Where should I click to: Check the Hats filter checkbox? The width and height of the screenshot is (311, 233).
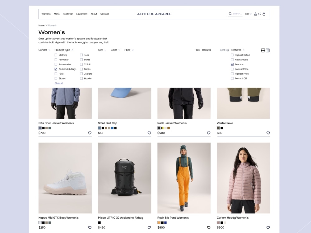tap(56, 74)
